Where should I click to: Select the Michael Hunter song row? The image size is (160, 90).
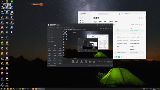(x=128, y=34)
